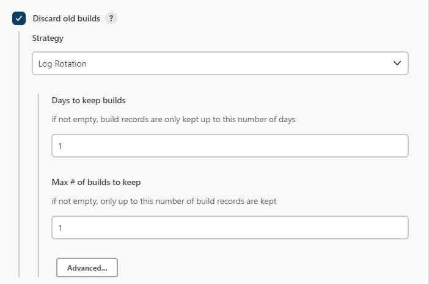Open help for Discard old builds
Image resolution: width=429 pixels, height=284 pixels.
[x=111, y=18]
